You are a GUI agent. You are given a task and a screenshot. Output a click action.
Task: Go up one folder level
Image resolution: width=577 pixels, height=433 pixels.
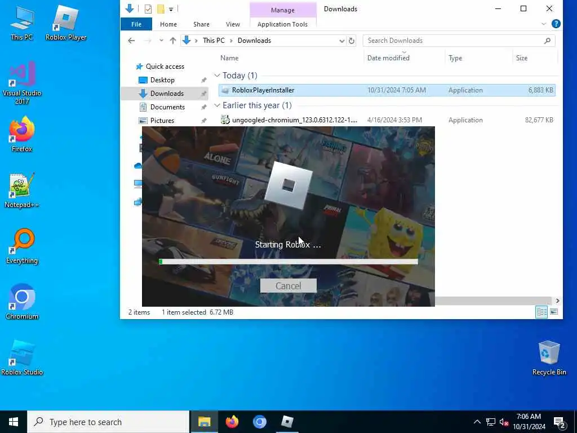[x=172, y=41]
